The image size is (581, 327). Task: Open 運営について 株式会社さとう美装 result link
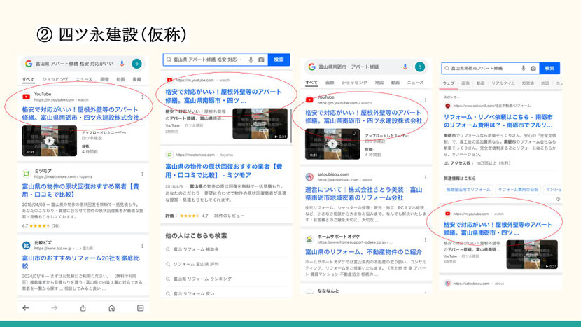coord(363,193)
